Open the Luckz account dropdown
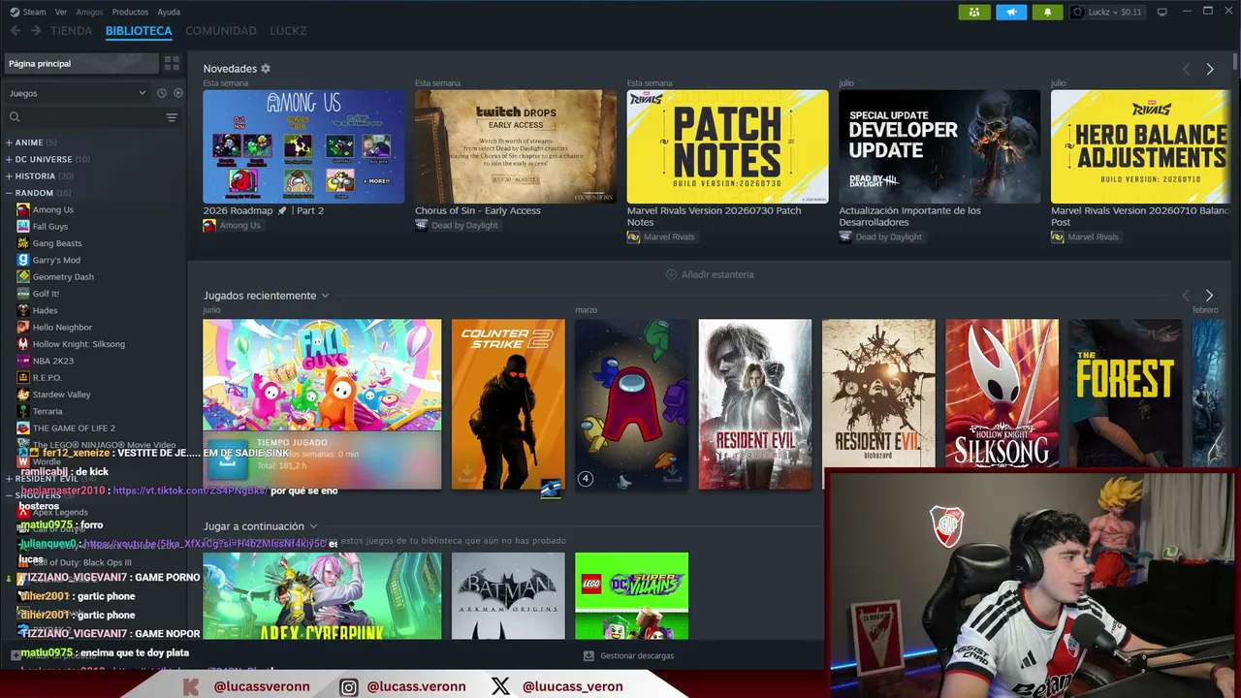This screenshot has width=1241, height=698. coord(1116,12)
